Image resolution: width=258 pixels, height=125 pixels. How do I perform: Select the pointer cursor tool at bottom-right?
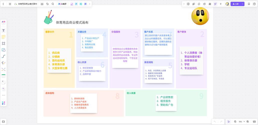tap(228, 122)
